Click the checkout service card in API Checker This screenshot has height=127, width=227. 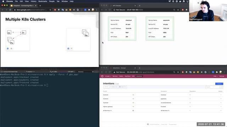[x=122, y=29]
